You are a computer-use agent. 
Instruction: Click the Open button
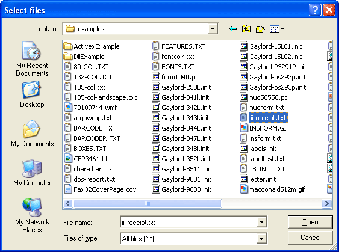point(310,222)
